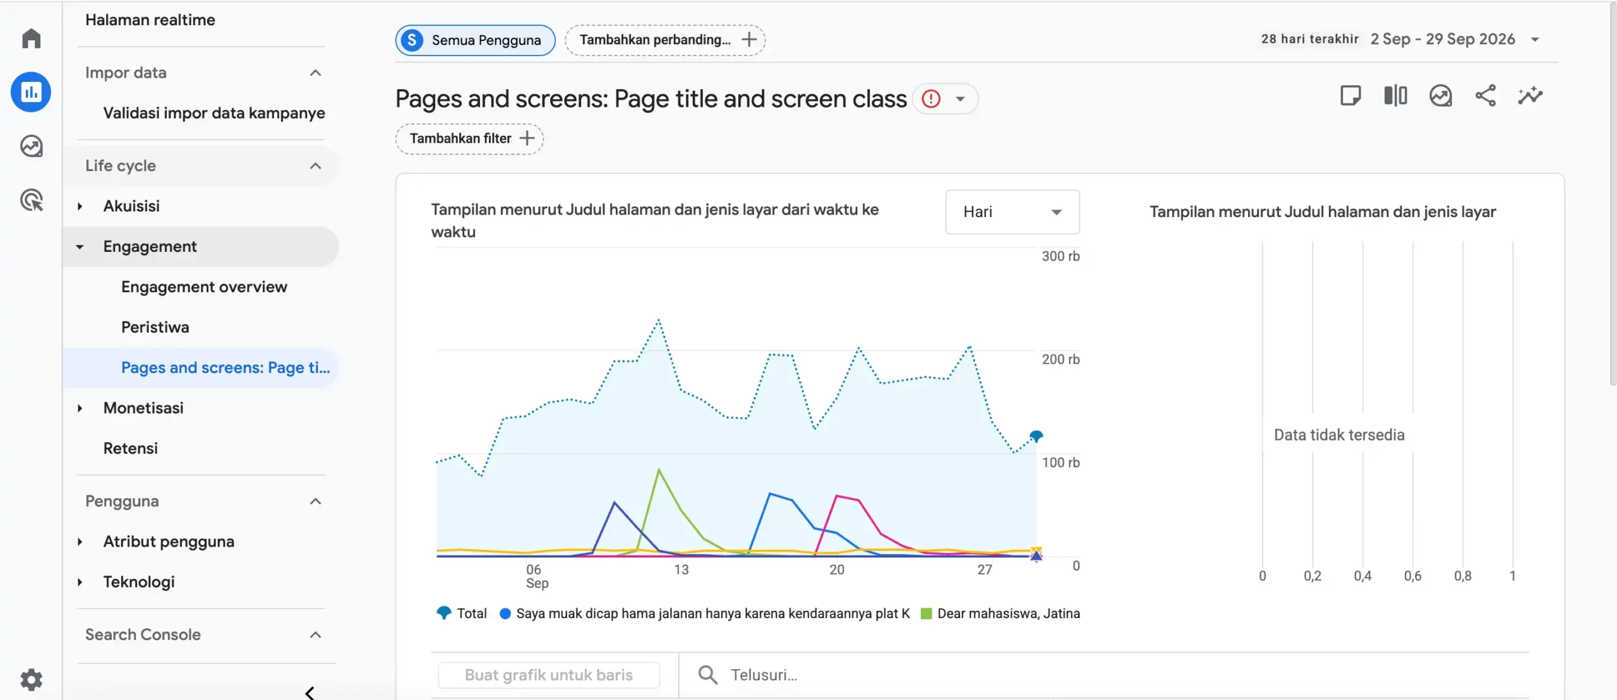Click the Customize report icon

pyautogui.click(x=1350, y=96)
